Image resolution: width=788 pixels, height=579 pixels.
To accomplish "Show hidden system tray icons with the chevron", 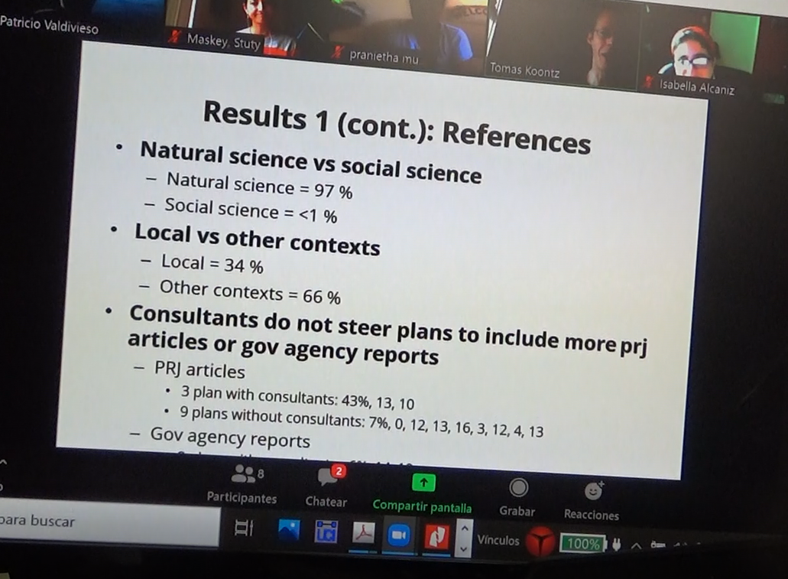I will pos(636,545).
